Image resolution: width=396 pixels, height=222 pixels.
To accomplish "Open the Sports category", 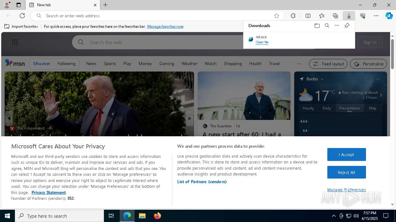I will click(x=110, y=64).
